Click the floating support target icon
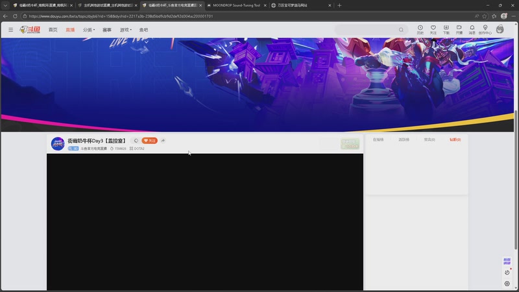This screenshot has height=292, width=519. 507,284
